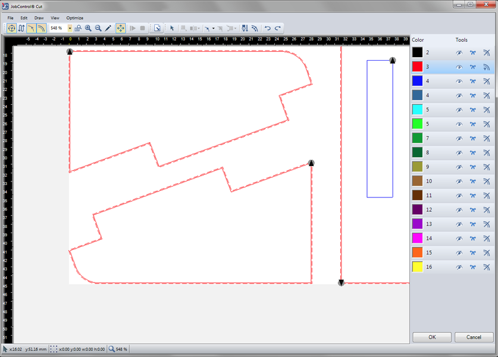Toggle visibility eye for black color 2
The height and width of the screenshot is (357, 498).
coord(459,53)
